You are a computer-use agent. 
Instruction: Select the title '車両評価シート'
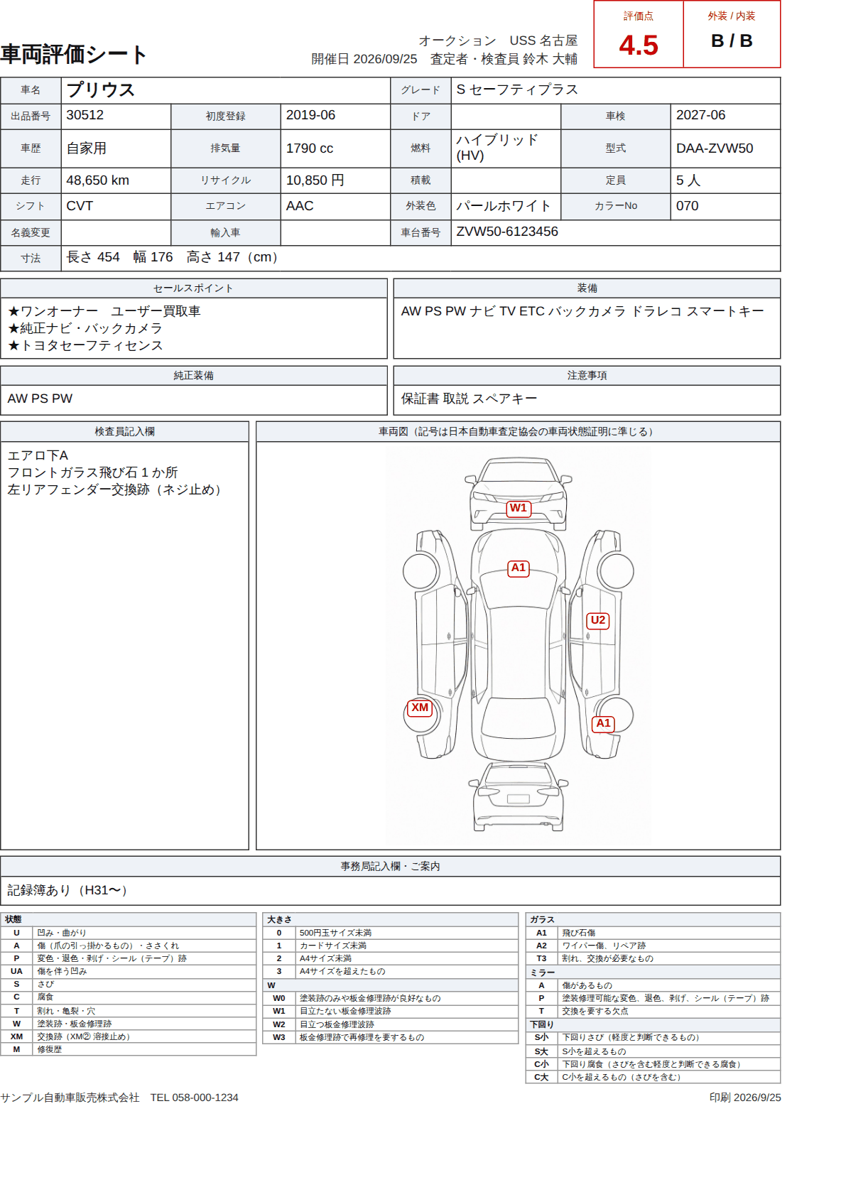coord(74,55)
